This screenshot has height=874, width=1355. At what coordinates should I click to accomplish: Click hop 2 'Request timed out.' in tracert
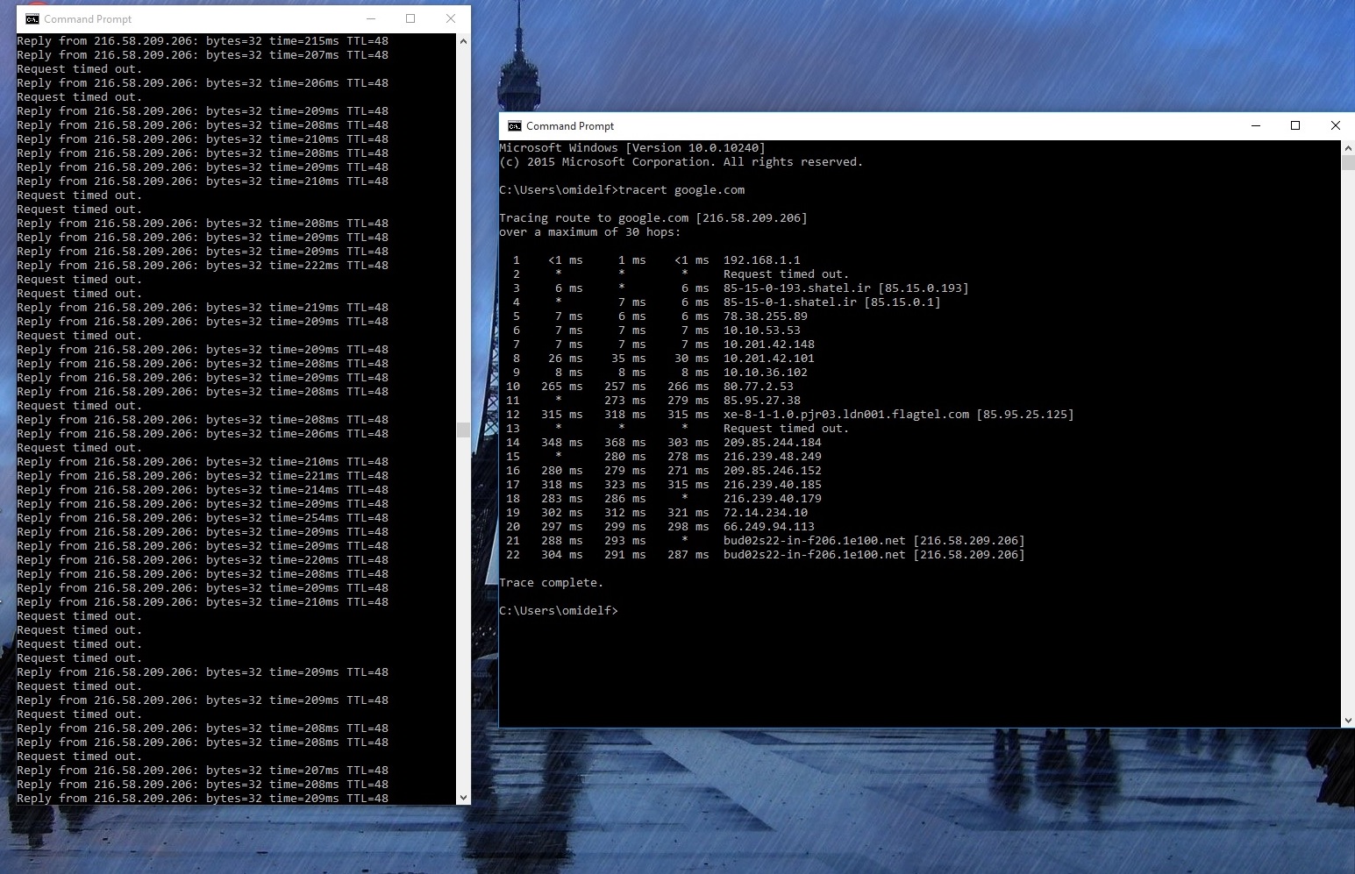787,274
